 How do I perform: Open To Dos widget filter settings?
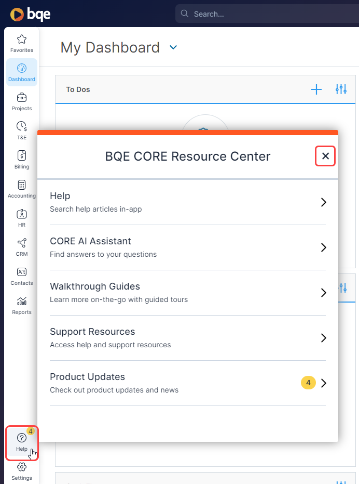pyautogui.click(x=341, y=89)
